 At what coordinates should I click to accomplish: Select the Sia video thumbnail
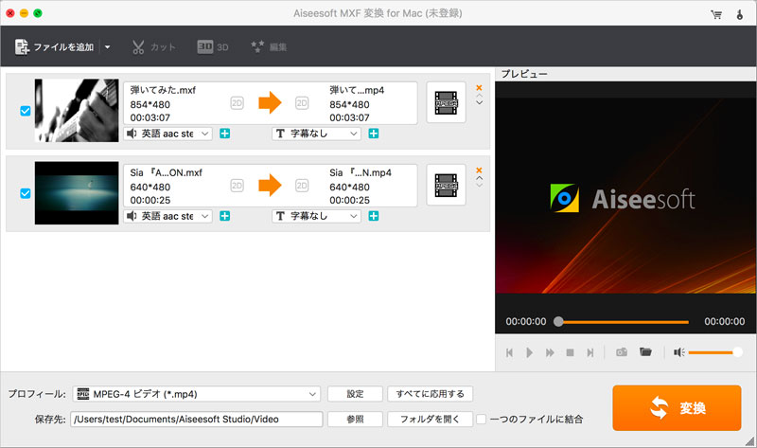[77, 193]
